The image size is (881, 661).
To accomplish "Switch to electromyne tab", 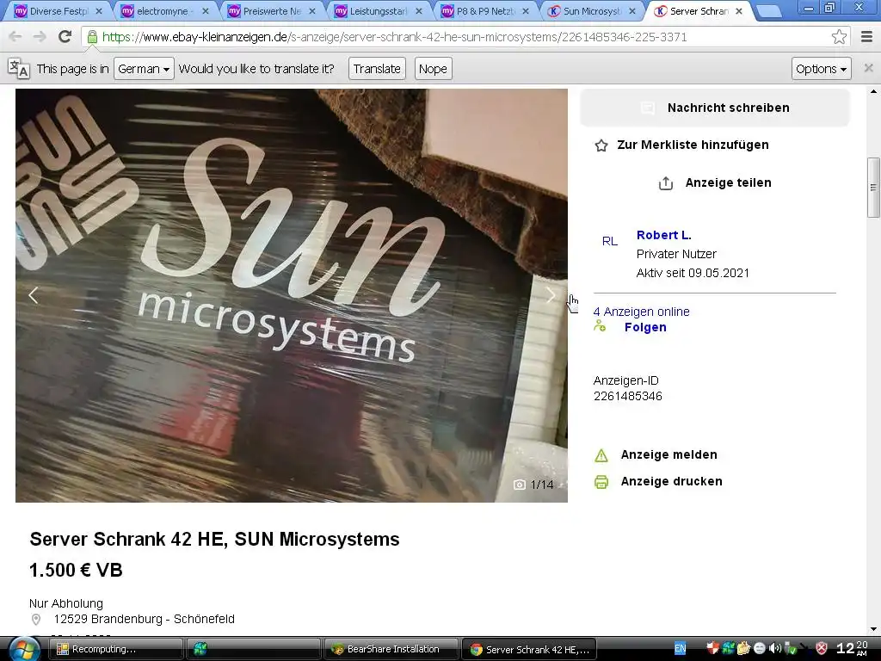I will [164, 10].
